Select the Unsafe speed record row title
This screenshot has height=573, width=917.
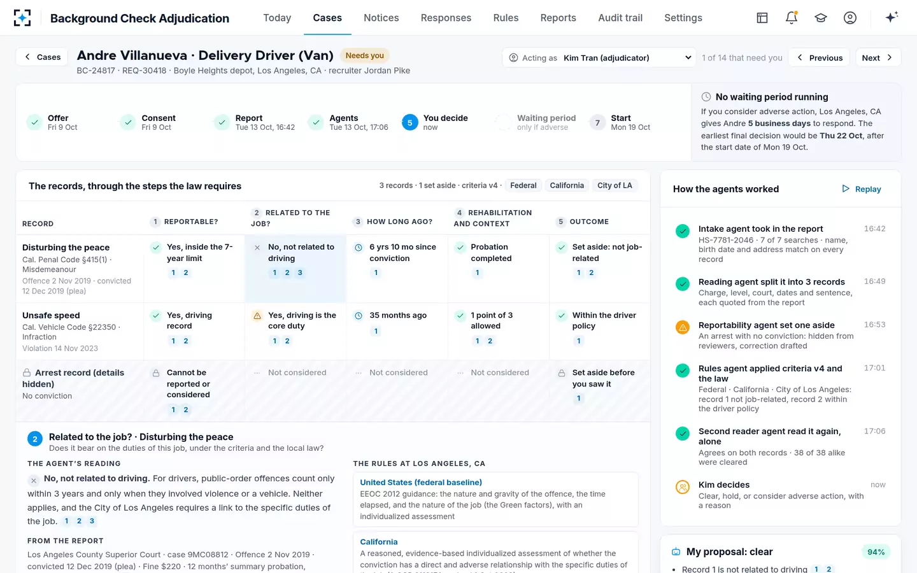point(51,316)
